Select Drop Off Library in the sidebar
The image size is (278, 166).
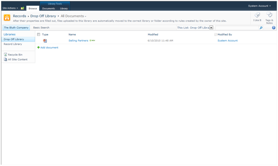coord(18,39)
